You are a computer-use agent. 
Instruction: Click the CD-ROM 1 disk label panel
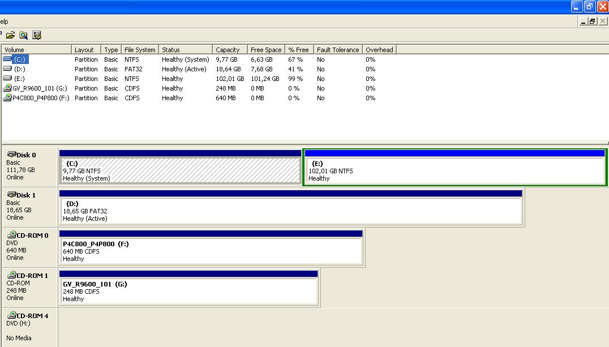[x=29, y=287]
